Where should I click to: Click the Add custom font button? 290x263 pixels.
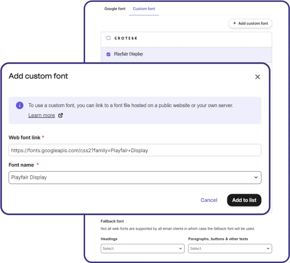[251, 23]
